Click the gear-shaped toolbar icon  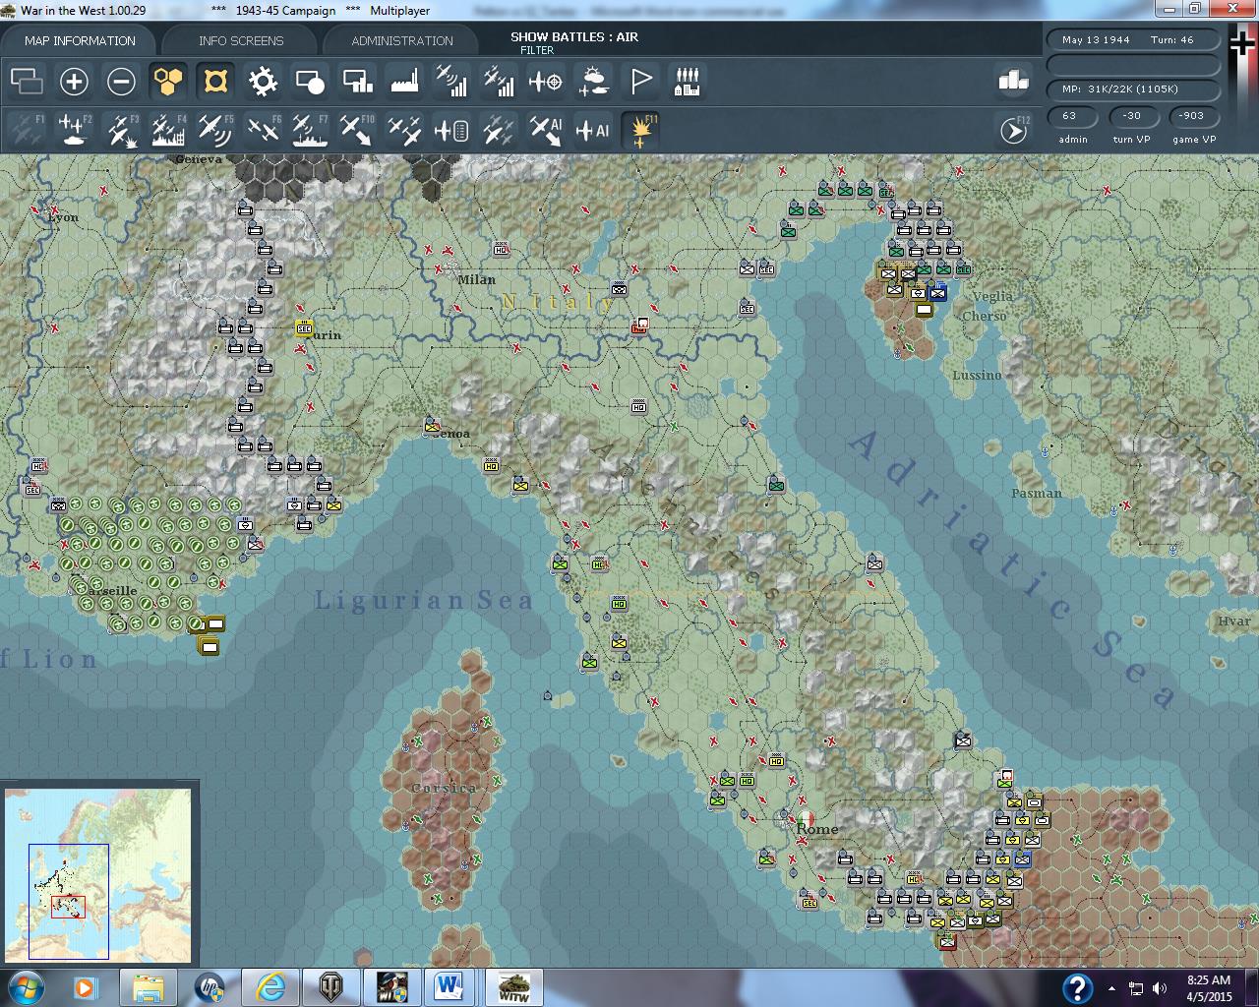pyautogui.click(x=263, y=82)
